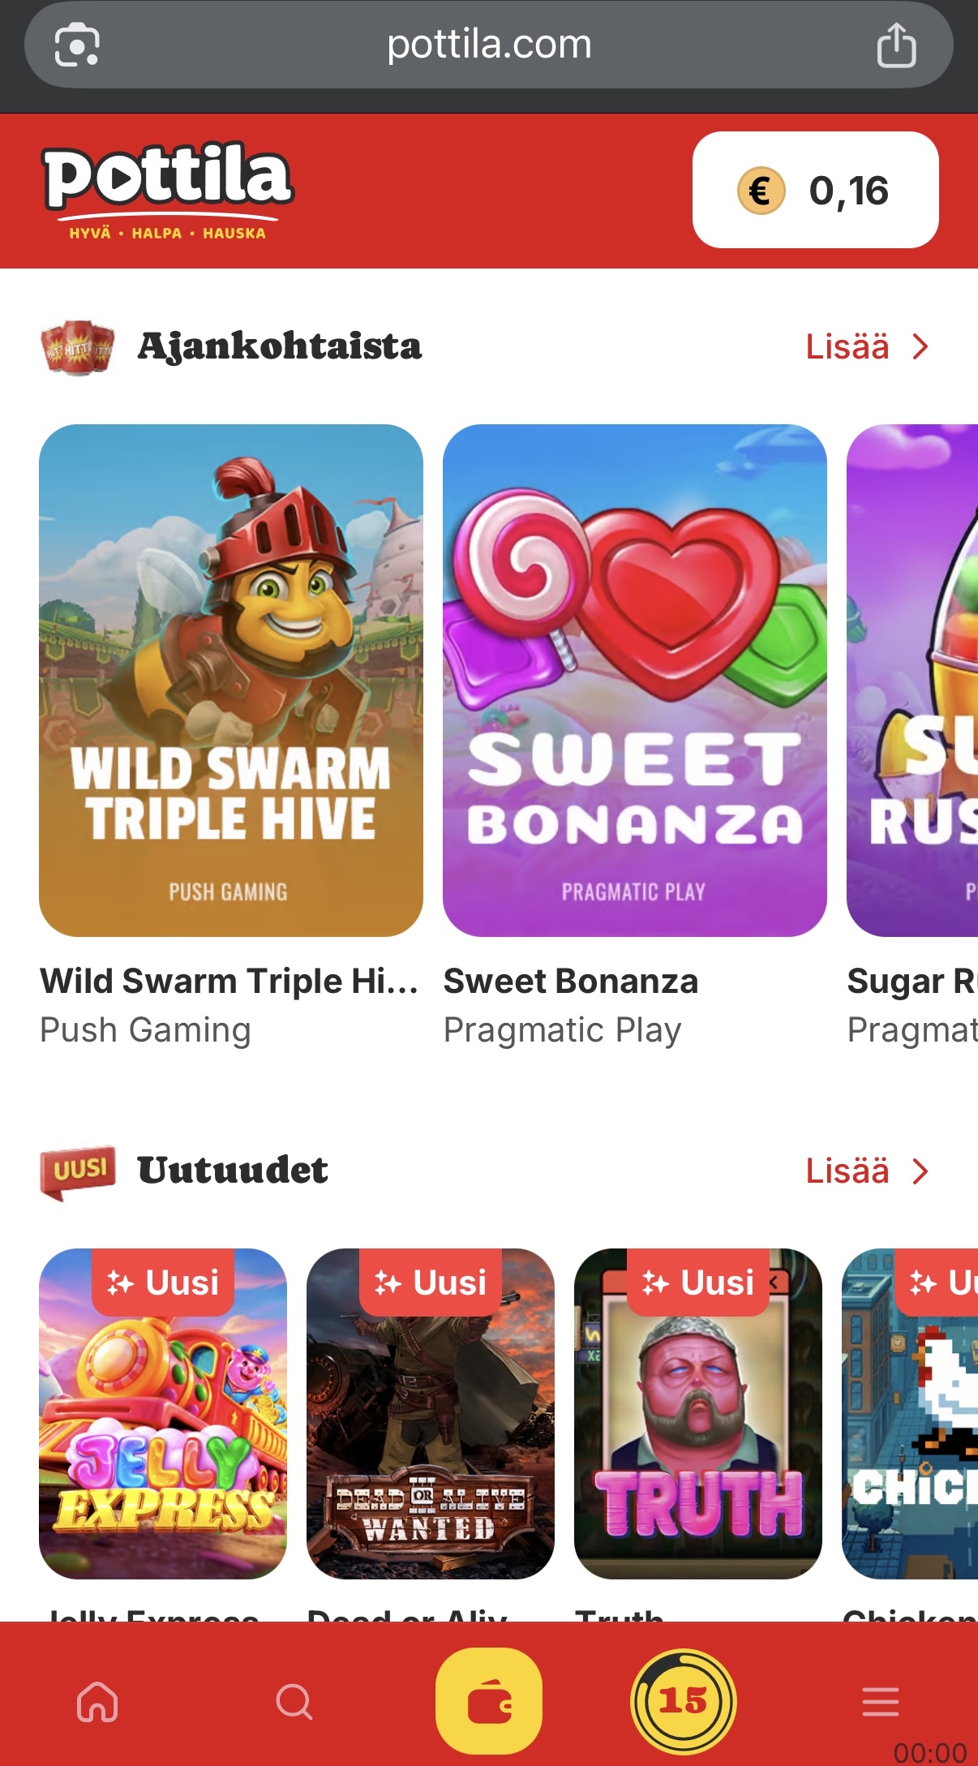Open the 0,16 balance button
The image size is (978, 1766).
coord(815,190)
